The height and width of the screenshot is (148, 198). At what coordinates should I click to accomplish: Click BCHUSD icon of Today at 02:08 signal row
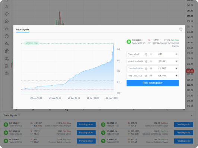[6, 141]
